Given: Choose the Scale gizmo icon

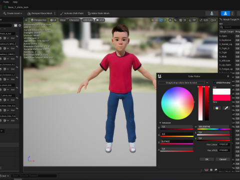Looking at the screenshot, I should 165,20.
